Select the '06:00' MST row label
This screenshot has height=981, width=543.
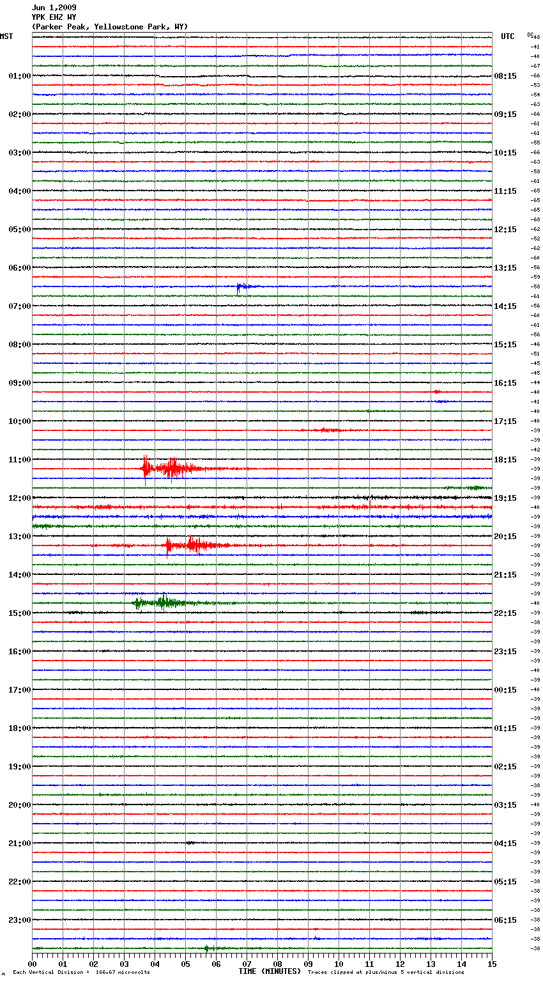[20, 268]
